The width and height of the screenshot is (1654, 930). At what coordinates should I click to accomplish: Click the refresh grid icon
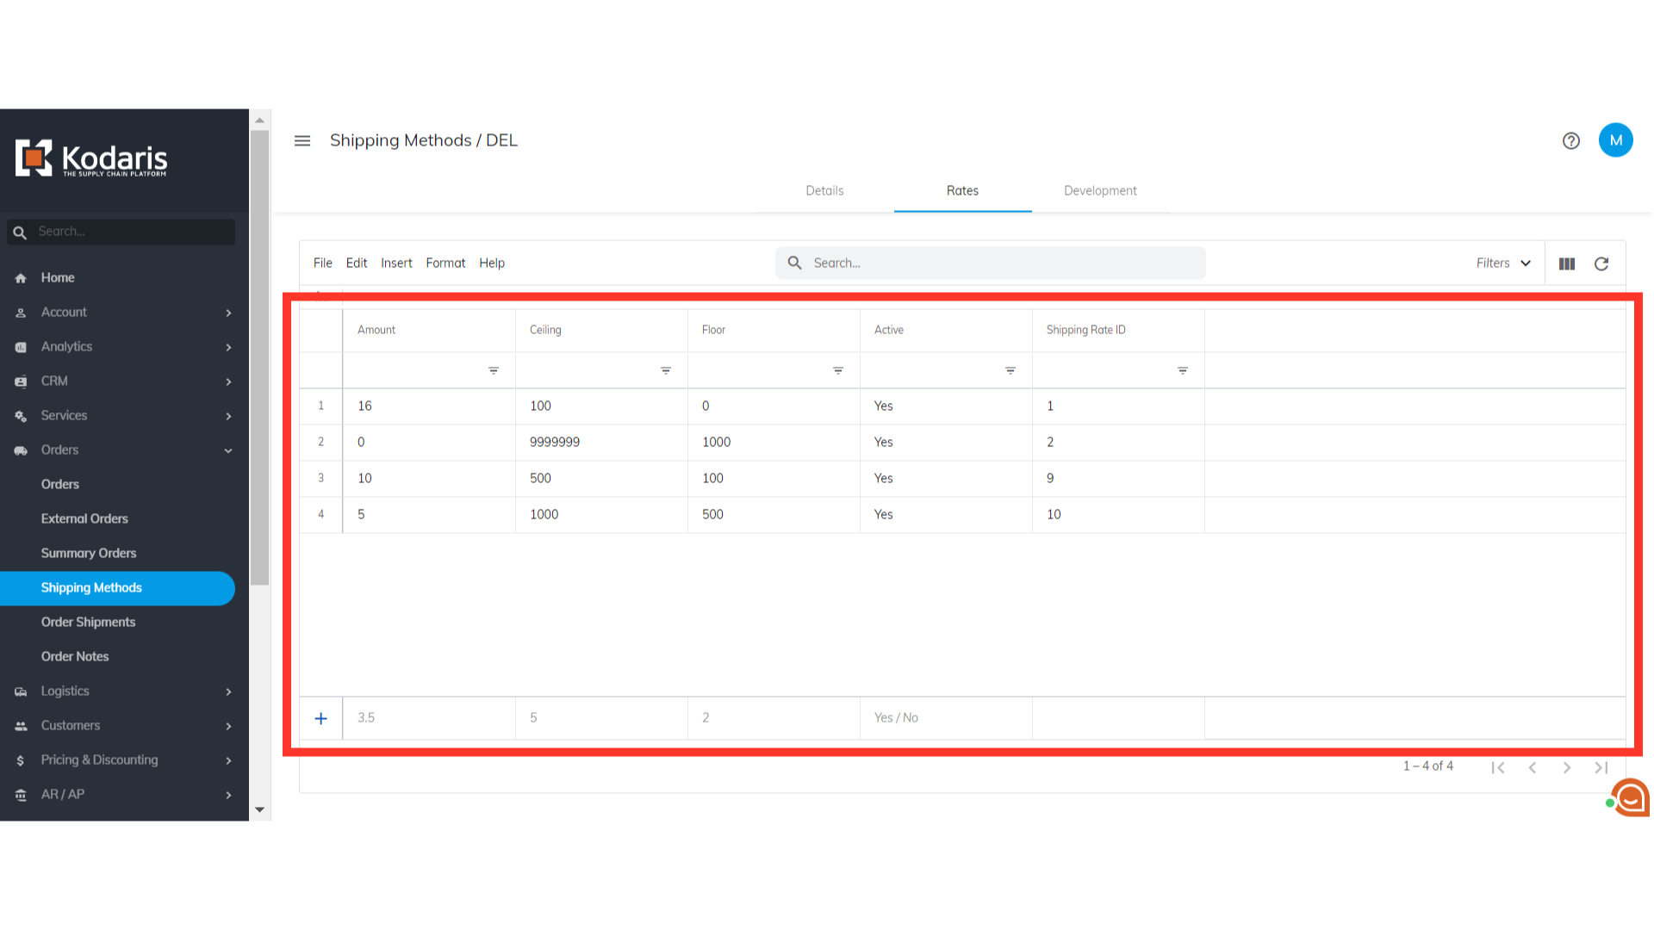tap(1601, 263)
